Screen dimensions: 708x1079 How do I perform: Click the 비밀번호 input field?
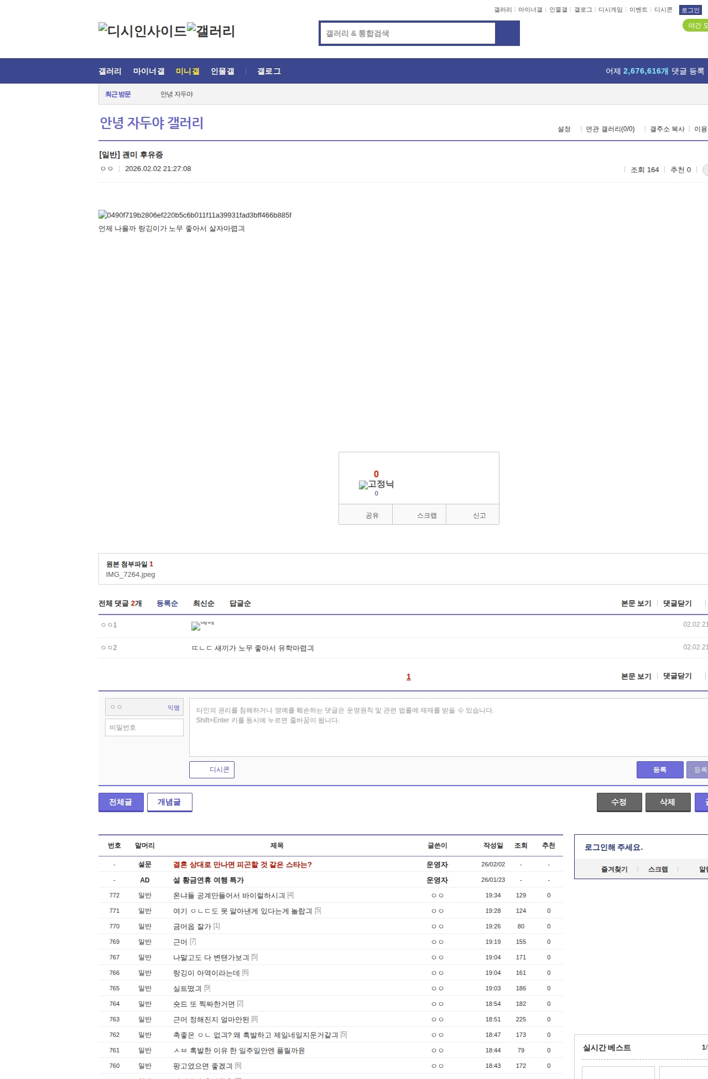144,727
